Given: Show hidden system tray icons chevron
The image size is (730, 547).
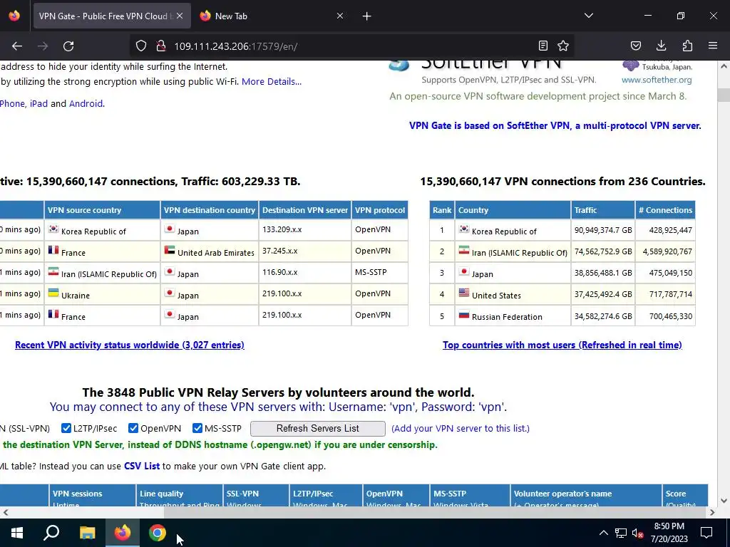Looking at the screenshot, I should point(603,533).
